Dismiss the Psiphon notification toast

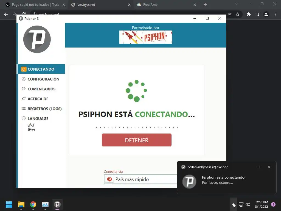pyautogui.click(x=269, y=167)
